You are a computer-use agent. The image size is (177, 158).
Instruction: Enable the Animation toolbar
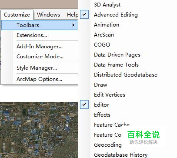tap(107, 25)
